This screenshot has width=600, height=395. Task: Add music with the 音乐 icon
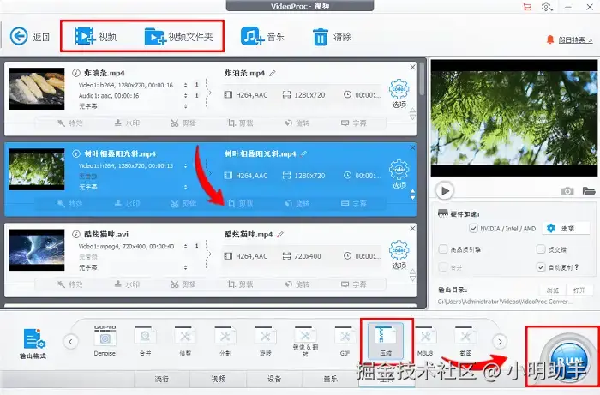pyautogui.click(x=262, y=37)
